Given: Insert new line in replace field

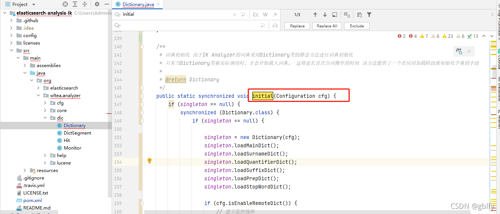Looking at the screenshot, I should [262, 25].
